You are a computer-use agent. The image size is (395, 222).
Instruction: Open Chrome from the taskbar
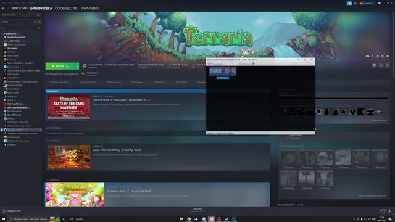click(189, 219)
